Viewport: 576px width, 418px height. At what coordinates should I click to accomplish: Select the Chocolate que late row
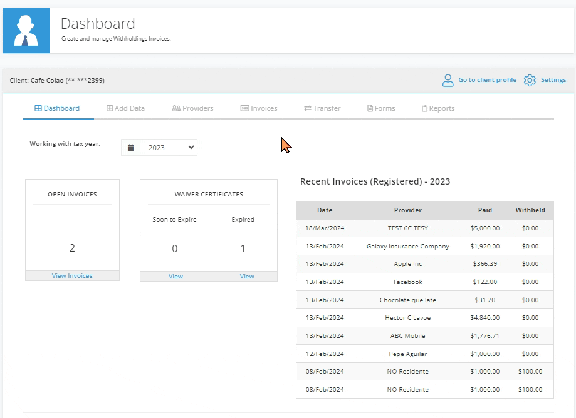pyautogui.click(x=425, y=300)
